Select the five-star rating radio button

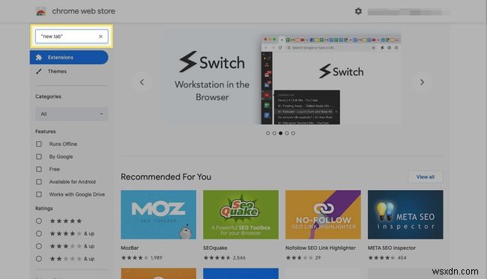point(39,221)
